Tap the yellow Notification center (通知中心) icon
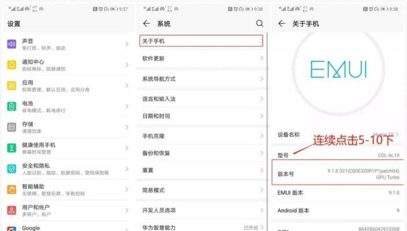Image resolution: width=407 pixels, height=231 pixels. click(x=12, y=65)
